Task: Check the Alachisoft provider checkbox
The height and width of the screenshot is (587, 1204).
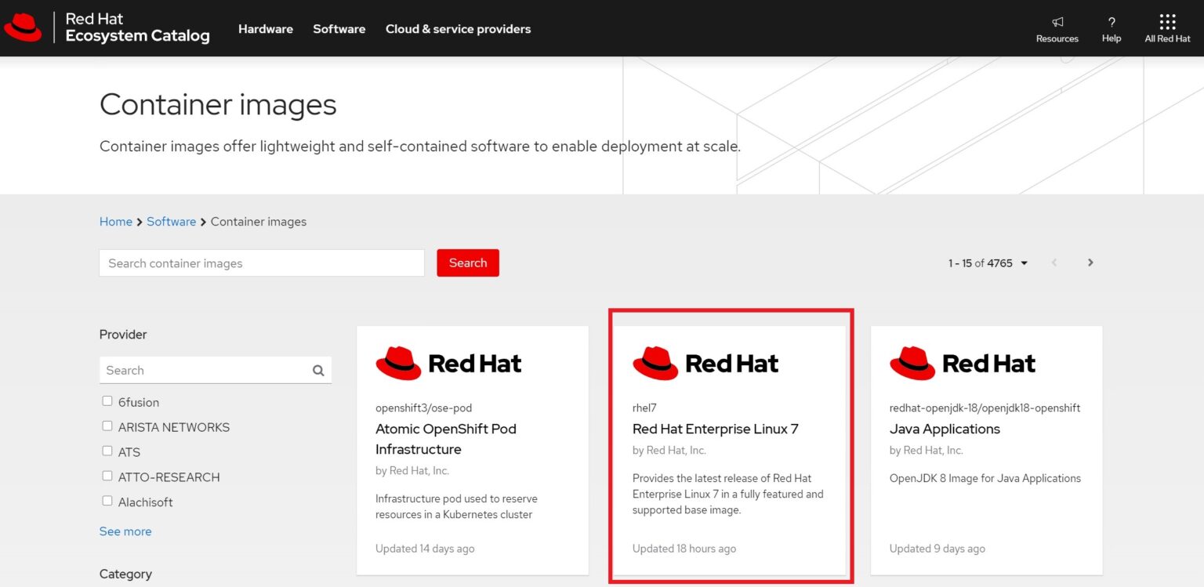Action: [x=107, y=501]
